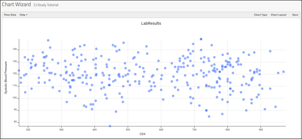Expand the Help dropdown menu
302x139 pixels.
tap(23, 15)
